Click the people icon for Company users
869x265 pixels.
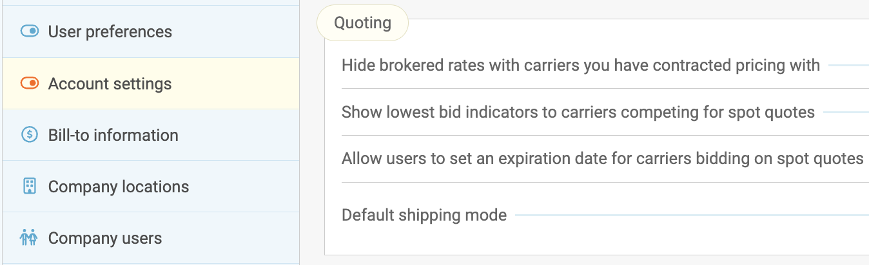30,237
